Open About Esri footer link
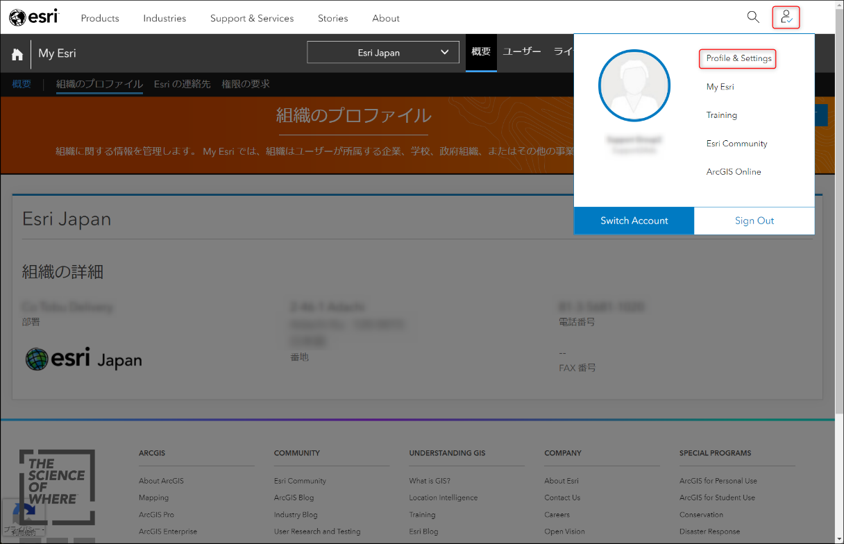Viewport: 844px width, 544px height. [562, 481]
